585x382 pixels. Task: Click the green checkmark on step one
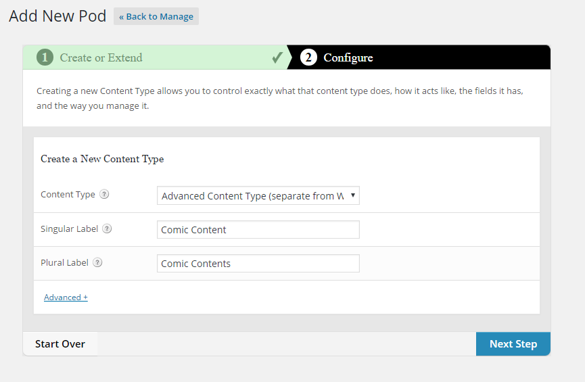(x=277, y=58)
